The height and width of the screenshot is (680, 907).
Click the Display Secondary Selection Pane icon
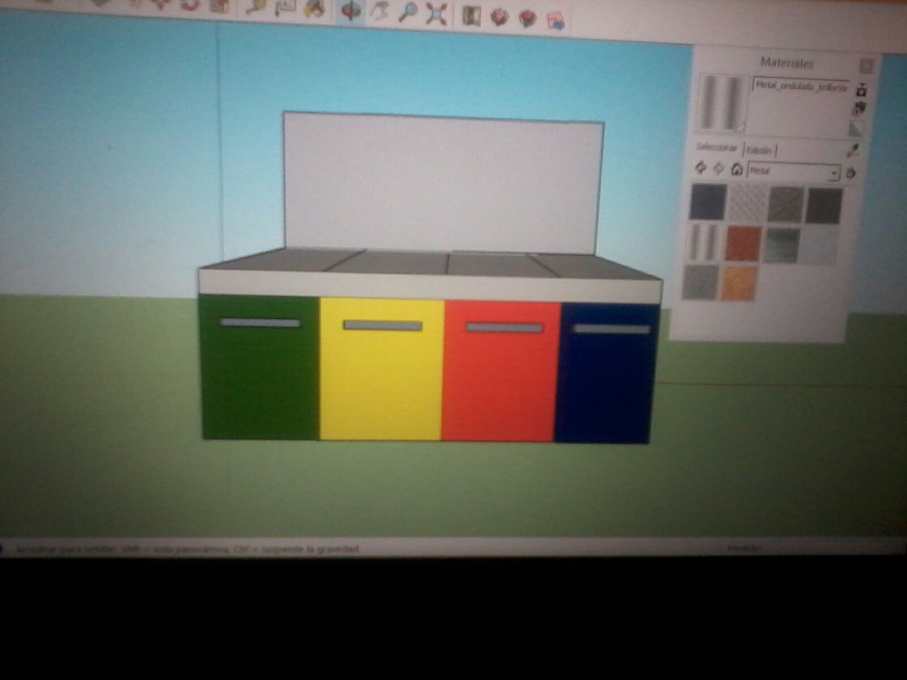862,90
